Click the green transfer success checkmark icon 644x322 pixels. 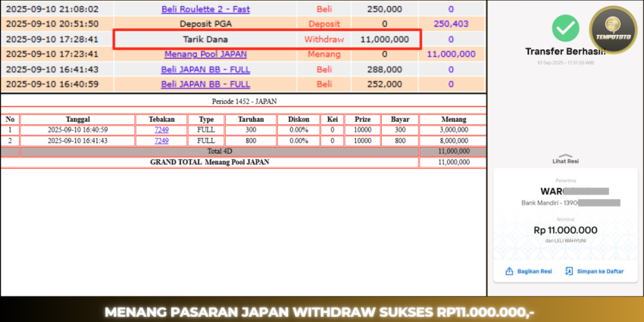pyautogui.click(x=565, y=27)
